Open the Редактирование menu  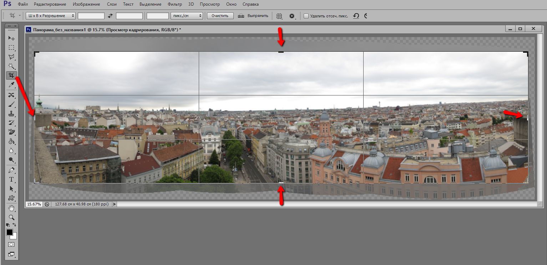(x=50, y=4)
